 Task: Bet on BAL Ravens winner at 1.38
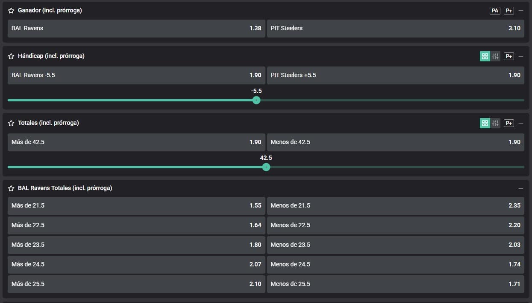(x=136, y=29)
